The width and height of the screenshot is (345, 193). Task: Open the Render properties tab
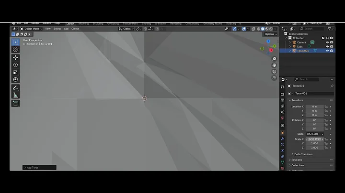(283, 94)
